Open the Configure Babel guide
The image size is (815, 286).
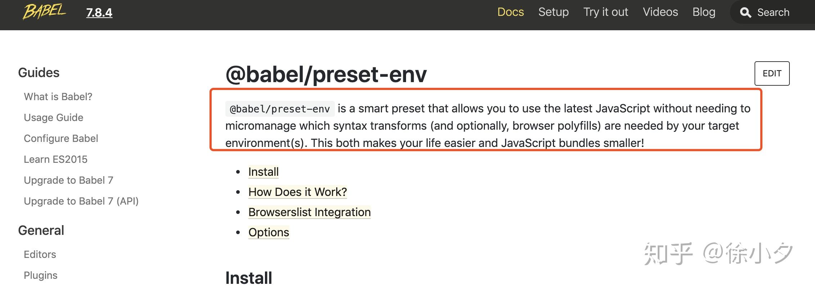tap(61, 138)
